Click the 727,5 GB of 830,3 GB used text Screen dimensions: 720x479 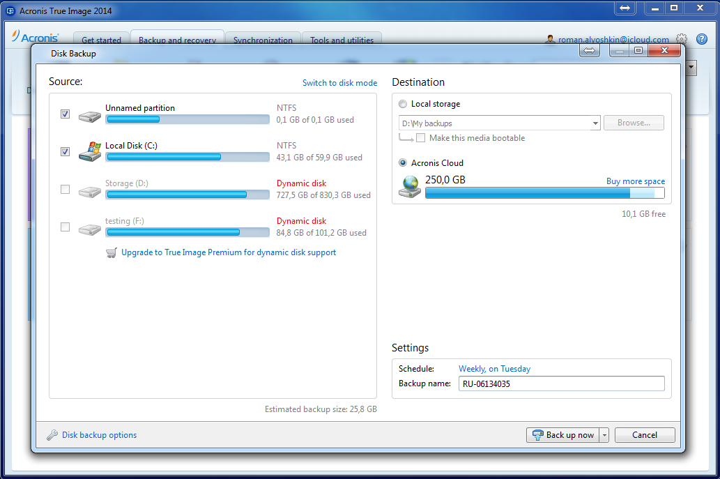[323, 195]
